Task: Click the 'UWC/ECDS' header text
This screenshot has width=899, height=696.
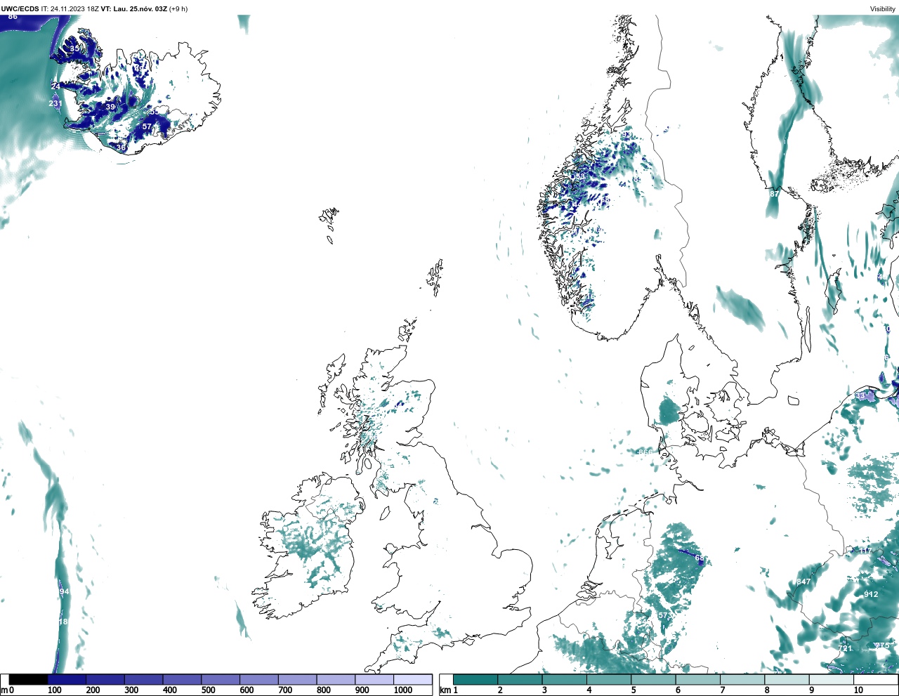Action: (x=20, y=9)
